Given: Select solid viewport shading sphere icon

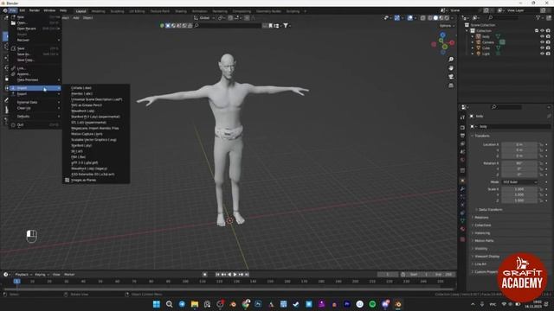Looking at the screenshot, I should (x=435, y=17).
